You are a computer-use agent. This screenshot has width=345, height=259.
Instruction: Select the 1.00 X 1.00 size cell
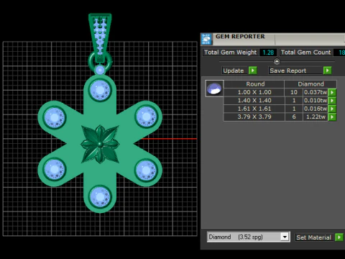254,92
